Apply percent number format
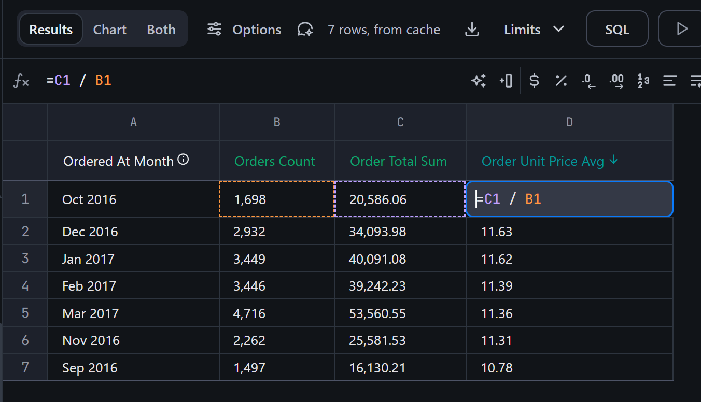701x402 pixels. 561,81
